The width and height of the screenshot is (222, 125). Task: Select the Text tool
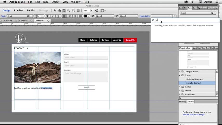pyautogui.click(x=64, y=10)
